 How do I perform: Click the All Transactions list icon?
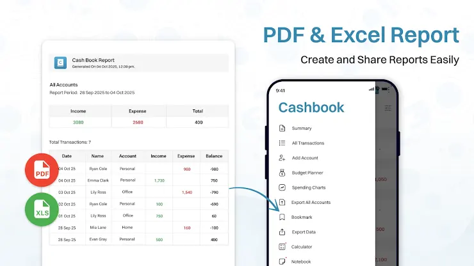pyautogui.click(x=282, y=143)
